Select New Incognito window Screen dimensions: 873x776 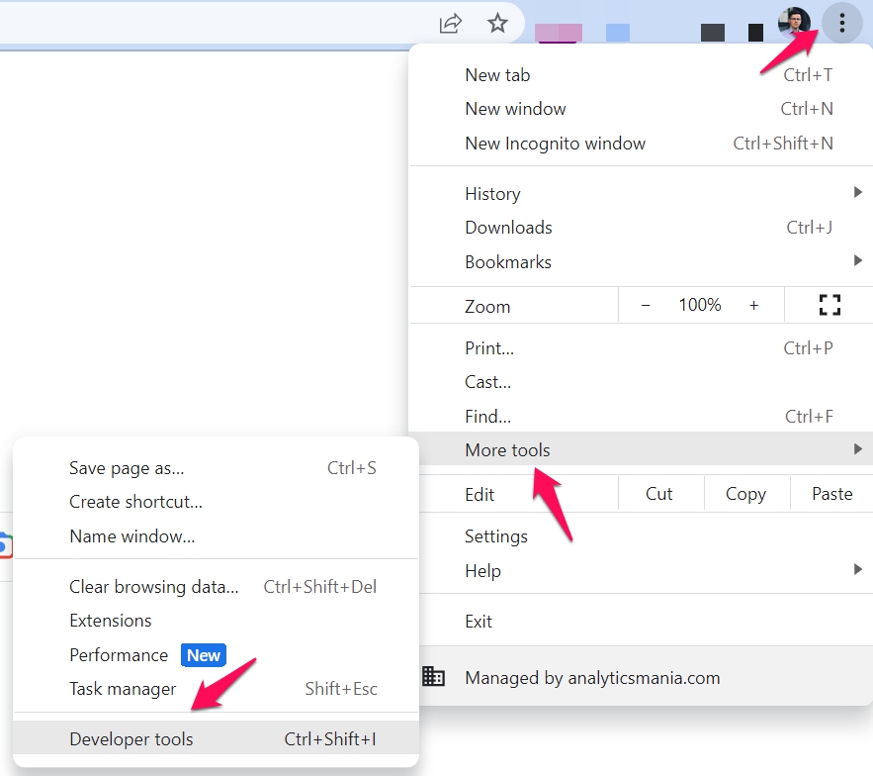555,144
